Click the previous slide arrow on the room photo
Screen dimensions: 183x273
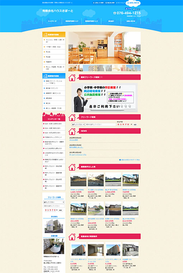click(x=71, y=48)
